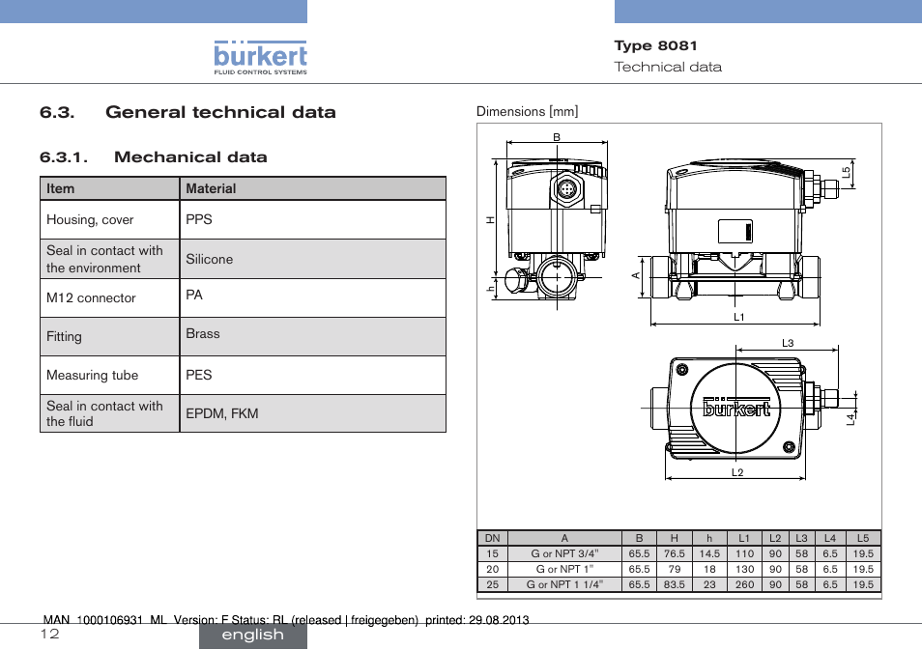This screenshot has height=650, width=922.
Task: Select the 'PES' material cell
Action: [313, 375]
